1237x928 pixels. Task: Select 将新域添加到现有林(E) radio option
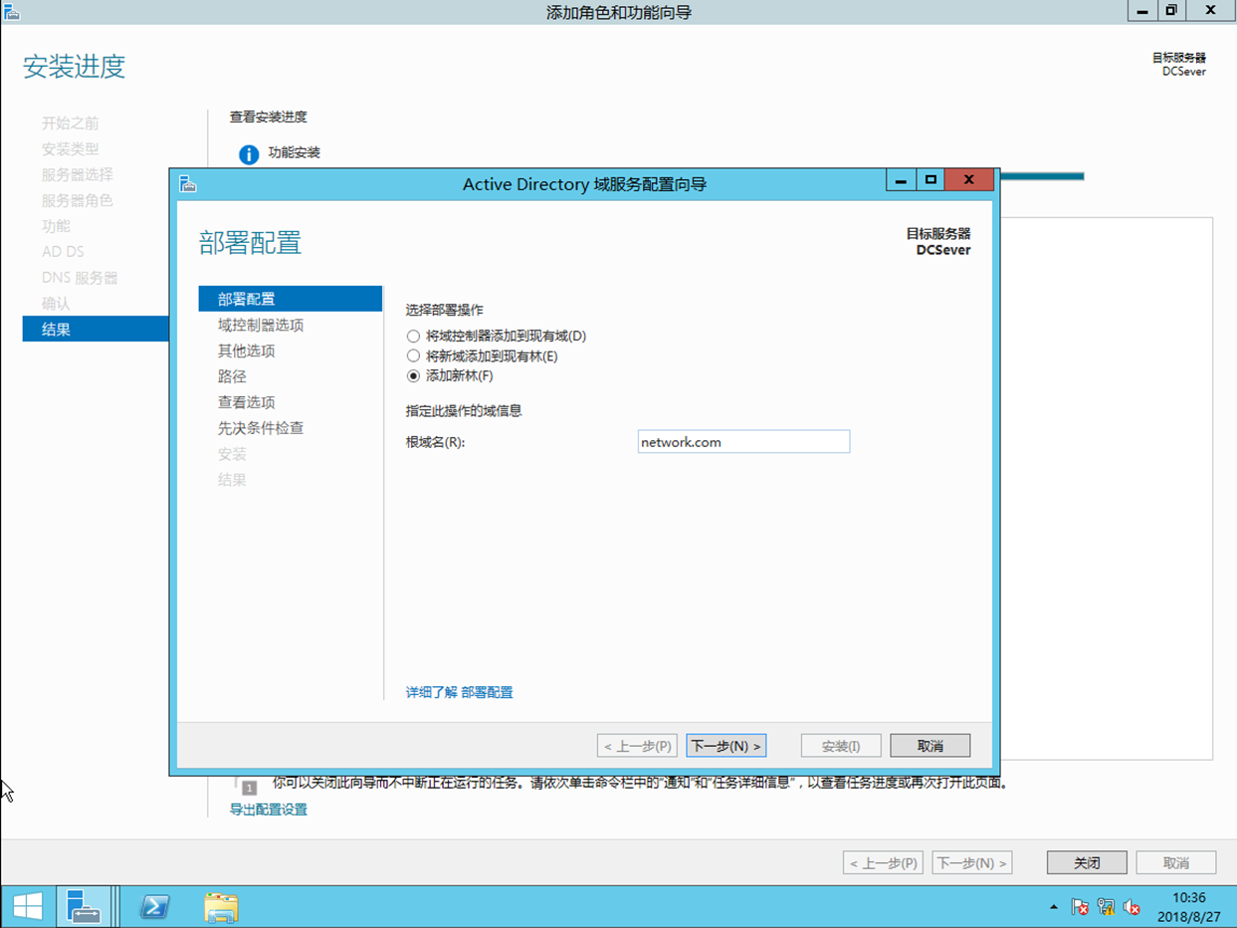click(x=413, y=356)
